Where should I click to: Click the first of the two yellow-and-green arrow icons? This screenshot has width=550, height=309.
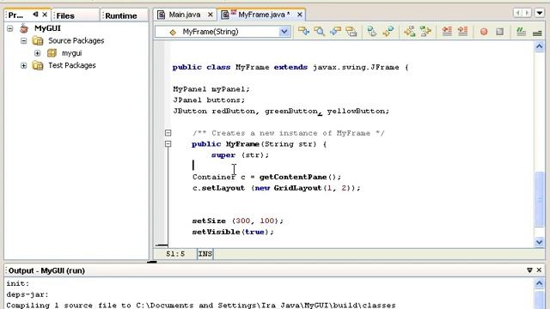[409, 32]
